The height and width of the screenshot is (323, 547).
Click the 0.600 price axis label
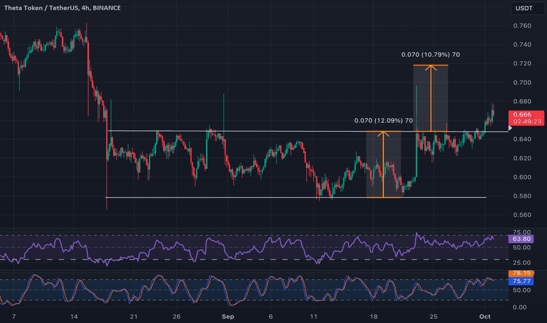point(522,177)
